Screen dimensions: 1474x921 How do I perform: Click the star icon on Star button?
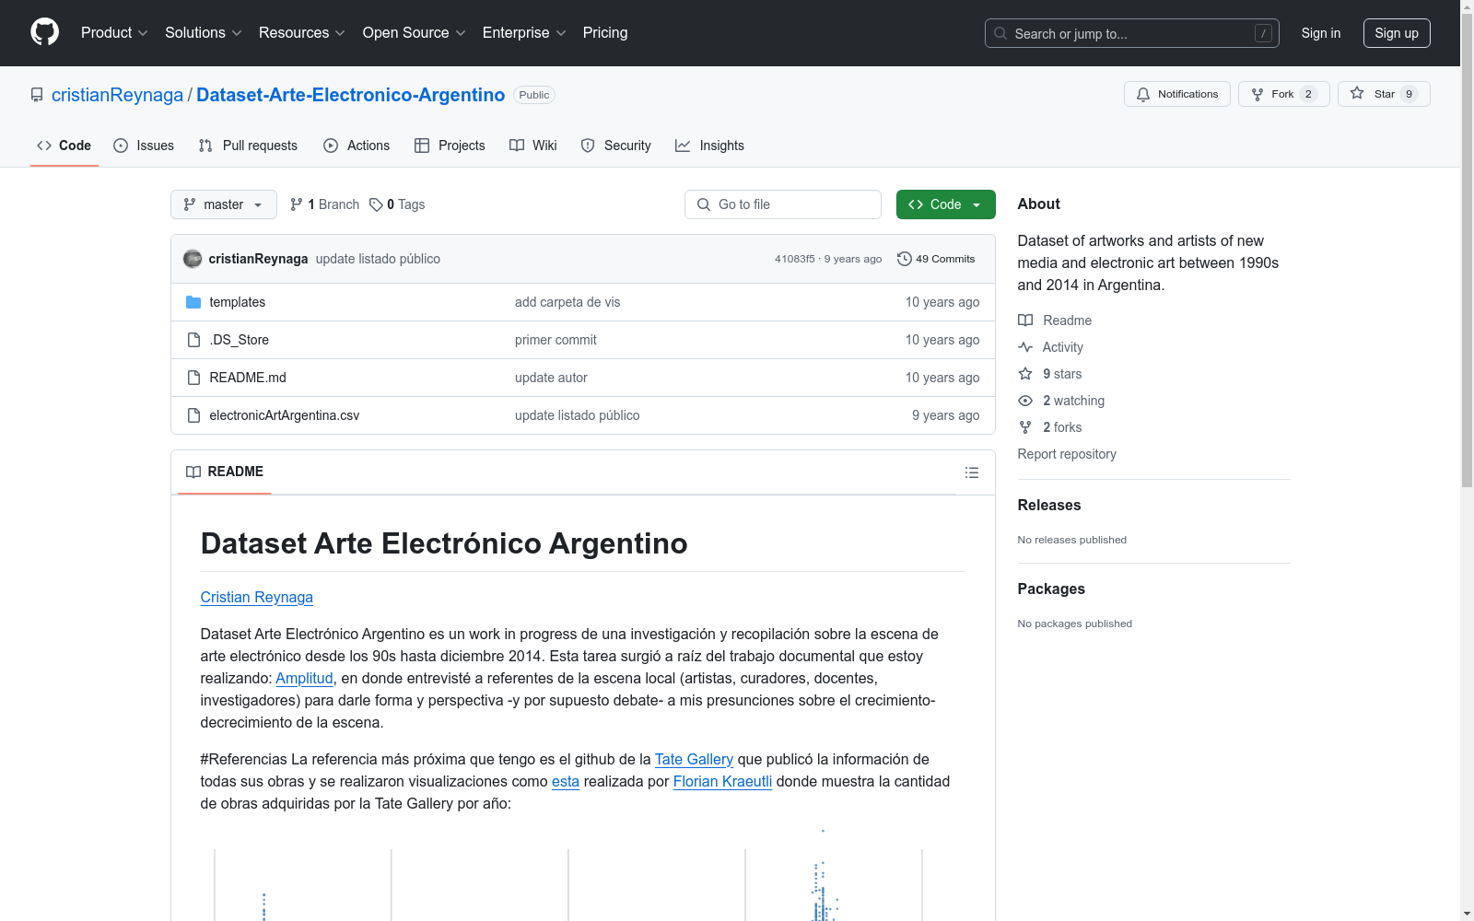point(1357,93)
